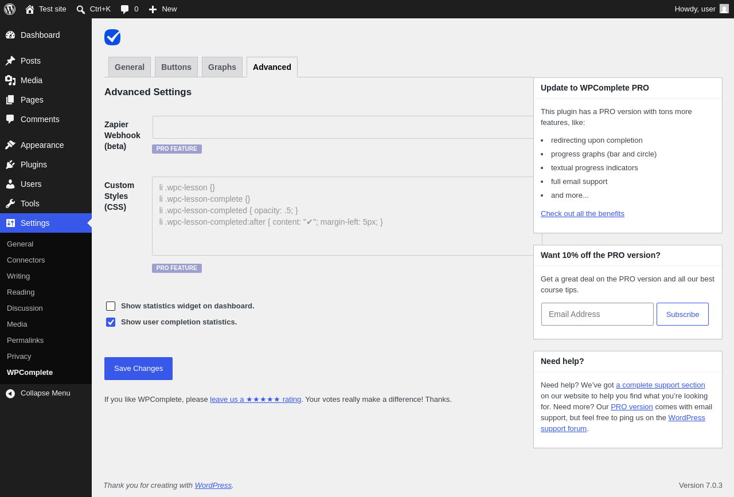Click PRO FEATURE badge under Zapier Webhook
The height and width of the screenshot is (497, 734).
[177, 149]
